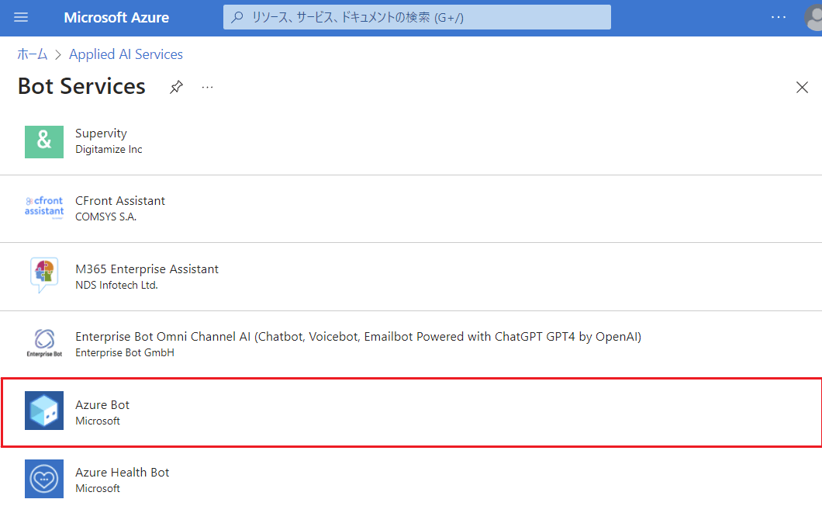The height and width of the screenshot is (513, 822).
Task: Open CFront Assistant listing
Action: [x=120, y=201]
